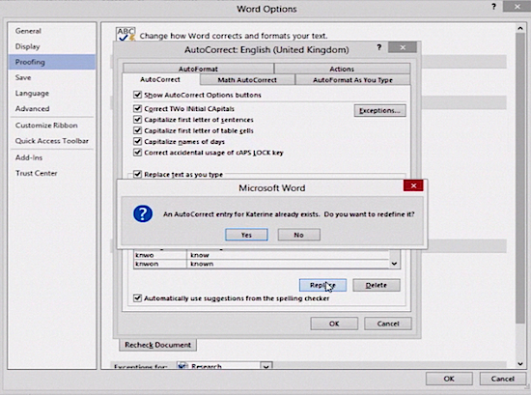The image size is (531, 395).
Task: Open AutoFormat As You Type tab
Action: click(x=352, y=80)
